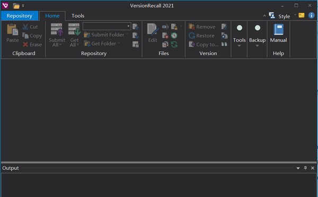Click the Erase red X button

pyautogui.click(x=32, y=44)
